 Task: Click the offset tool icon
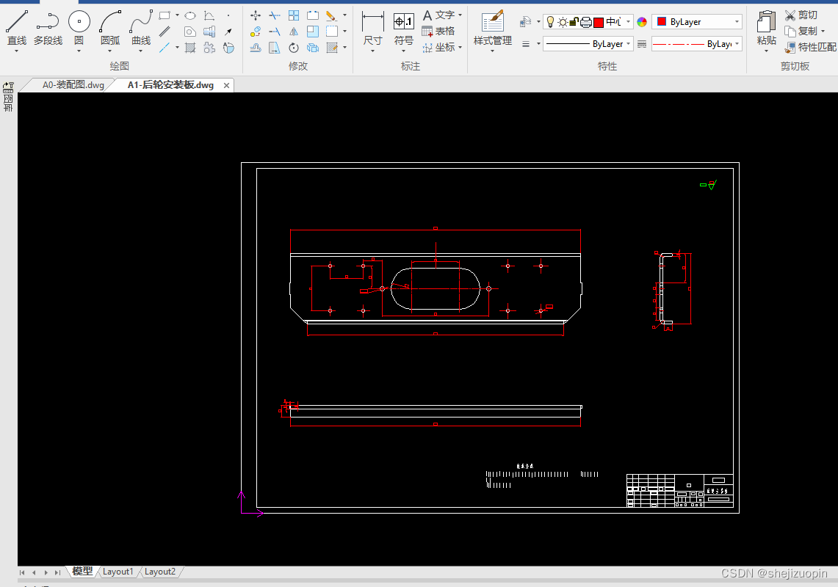(256, 48)
